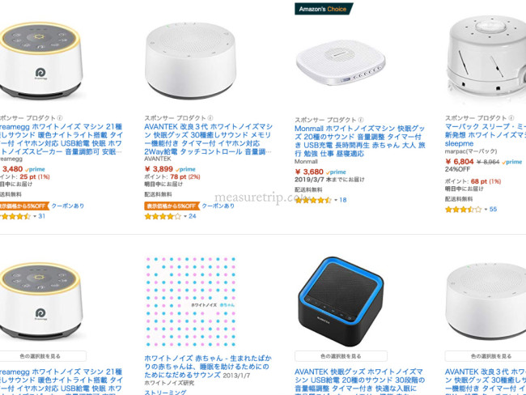
Task: Open the AVANTEK 改良3代 white noise machine title
Action: click(x=208, y=139)
